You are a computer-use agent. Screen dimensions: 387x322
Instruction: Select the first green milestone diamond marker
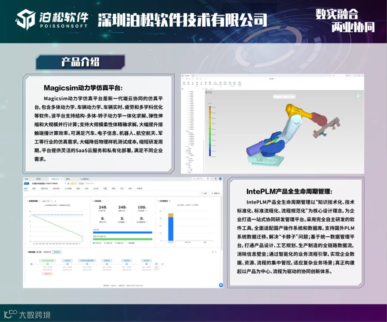(48, 264)
